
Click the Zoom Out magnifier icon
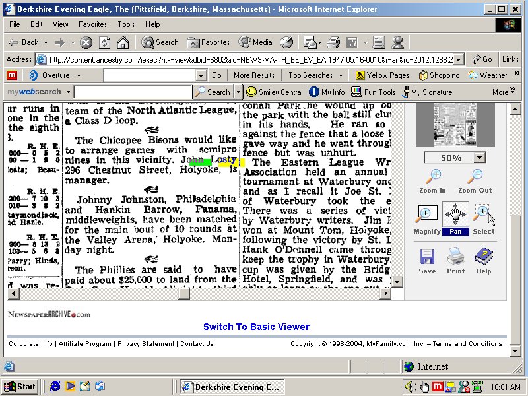[x=475, y=177]
